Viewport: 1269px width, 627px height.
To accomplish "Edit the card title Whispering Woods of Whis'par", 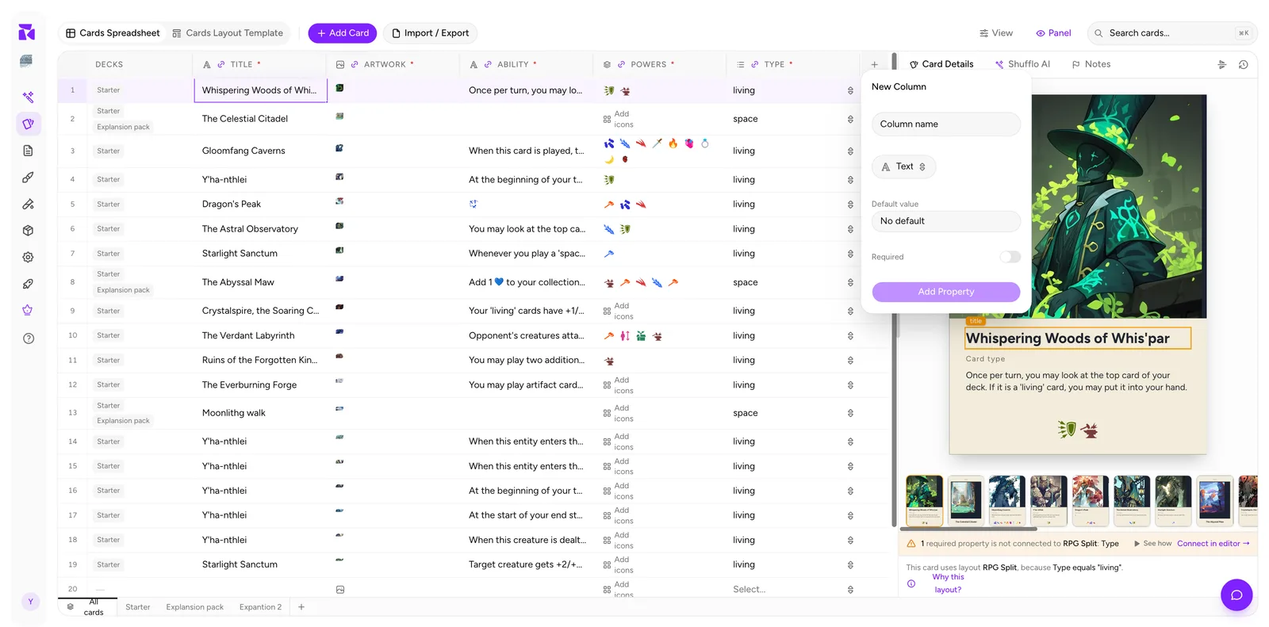I will (1078, 338).
